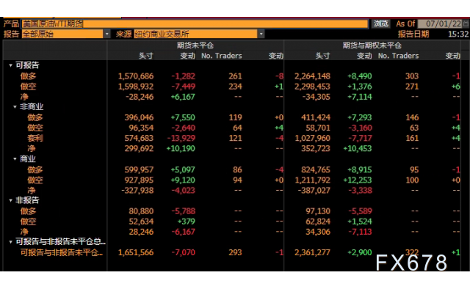Click the value 2,264,148

tap(312, 76)
